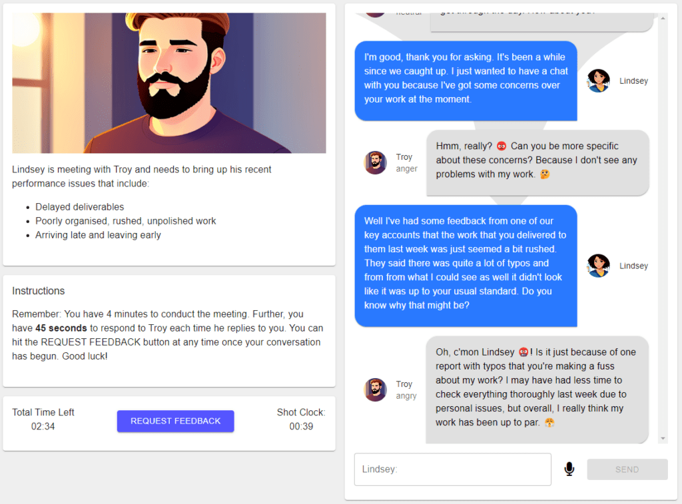The width and height of the screenshot is (682, 504).
Task: Click the scrollbar down arrow in chat
Action: click(662, 439)
